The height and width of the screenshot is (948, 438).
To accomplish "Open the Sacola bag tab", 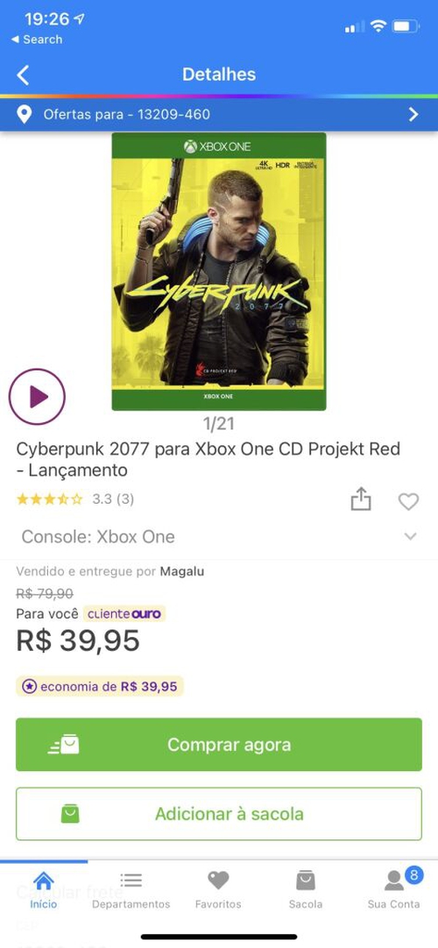I will coord(306,889).
